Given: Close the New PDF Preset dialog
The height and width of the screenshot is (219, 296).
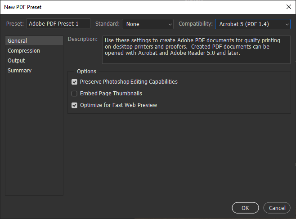Looking at the screenshot, I should point(288,7).
